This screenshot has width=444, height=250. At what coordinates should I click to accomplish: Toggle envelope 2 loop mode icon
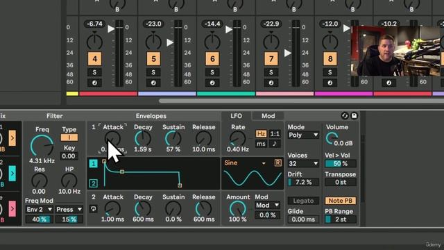point(93,209)
